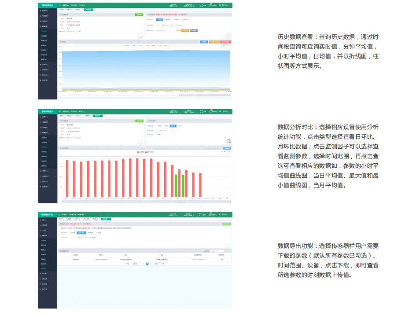The width and height of the screenshot is (416, 316).
Task: Tick the select-all checkbox in export table header
Action: pos(61,254)
